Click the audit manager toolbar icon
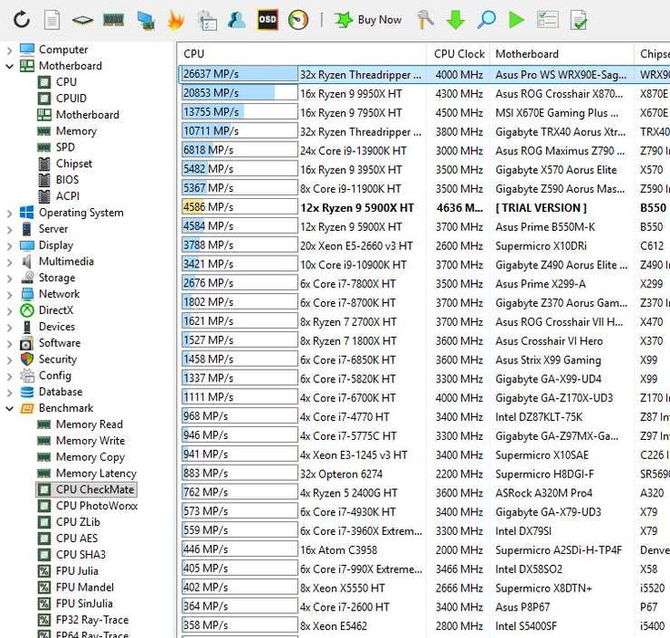 tap(207, 20)
